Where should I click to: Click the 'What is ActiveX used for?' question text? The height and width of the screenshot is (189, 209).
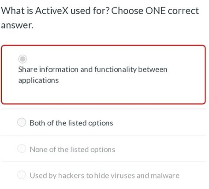pos(55,11)
